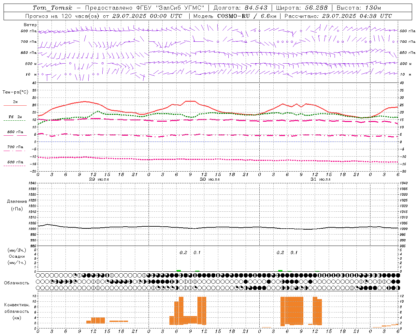Click the Высота: 130м value
Image resolution: width=417 pixels, height=334 pixels.
[359, 8]
